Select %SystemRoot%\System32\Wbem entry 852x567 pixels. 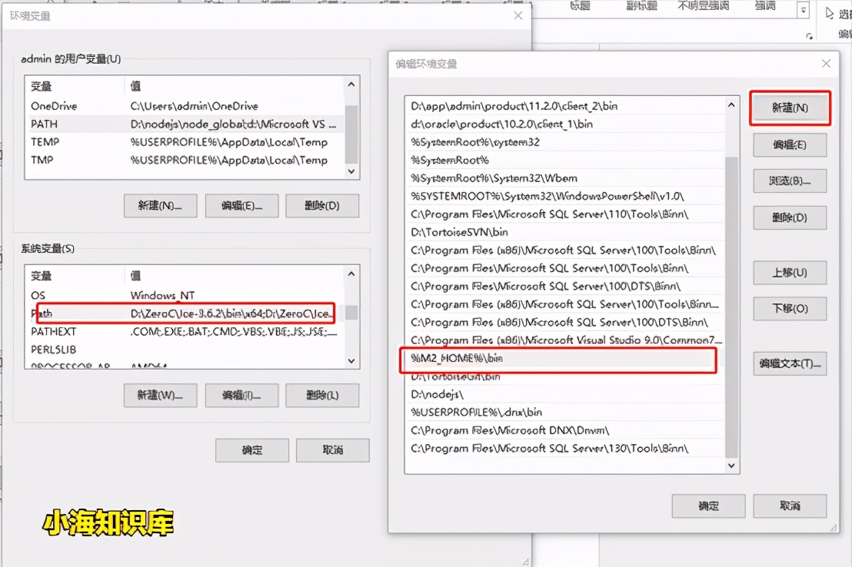566,177
